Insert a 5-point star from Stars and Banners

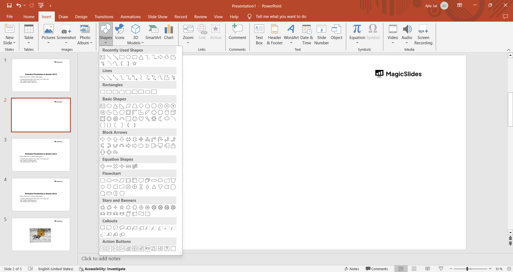pos(122,207)
